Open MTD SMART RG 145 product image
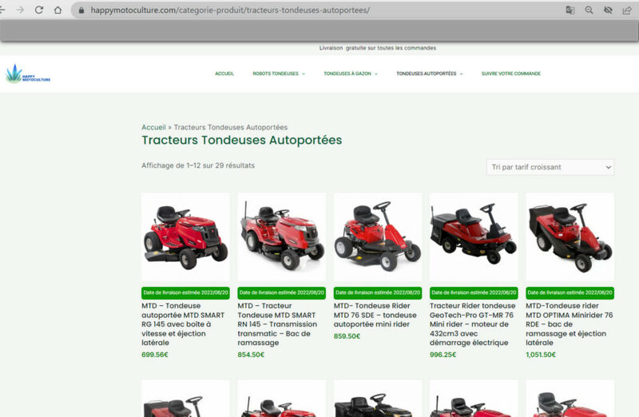 pyautogui.click(x=185, y=237)
